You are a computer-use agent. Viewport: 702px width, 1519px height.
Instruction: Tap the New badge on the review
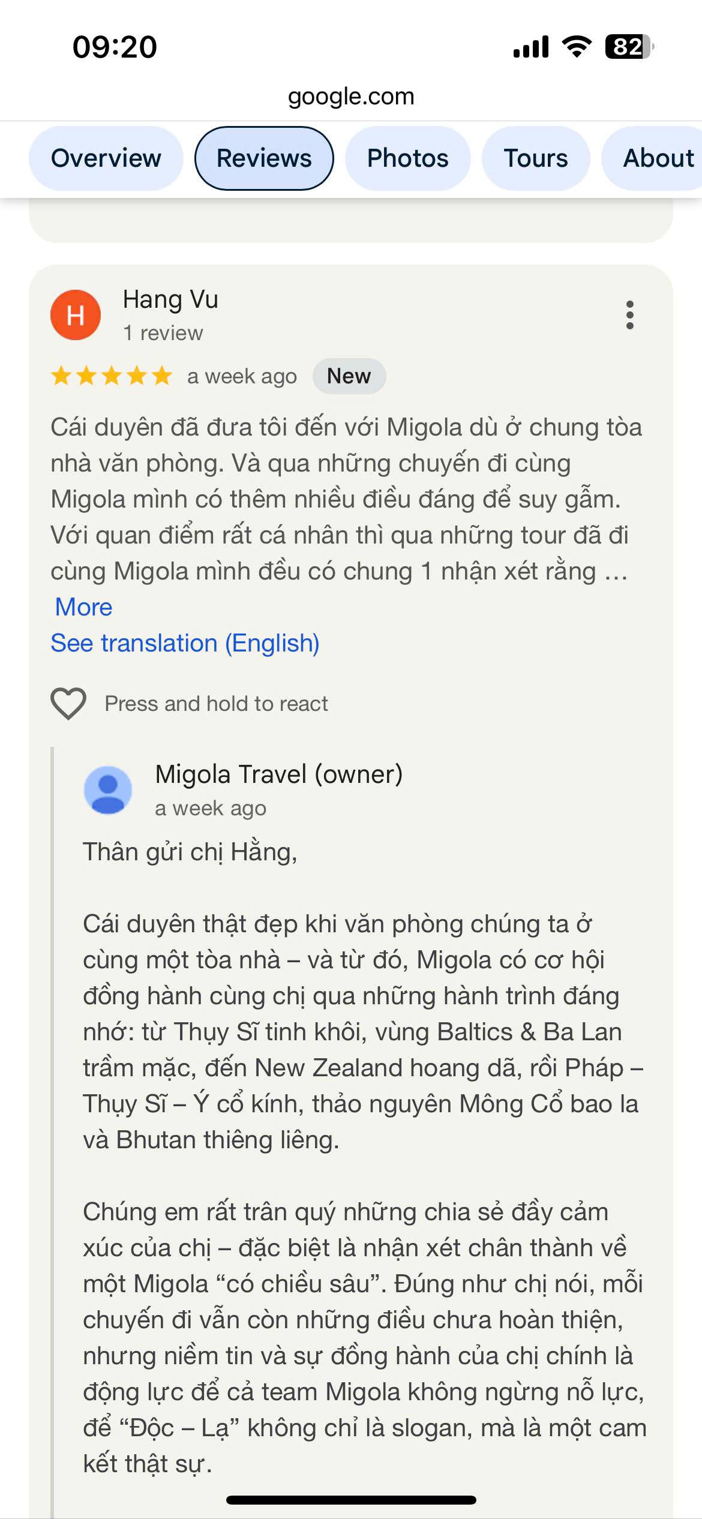pos(349,376)
